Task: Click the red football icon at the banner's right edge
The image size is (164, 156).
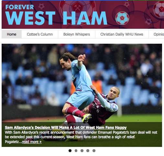Action: point(159,9)
